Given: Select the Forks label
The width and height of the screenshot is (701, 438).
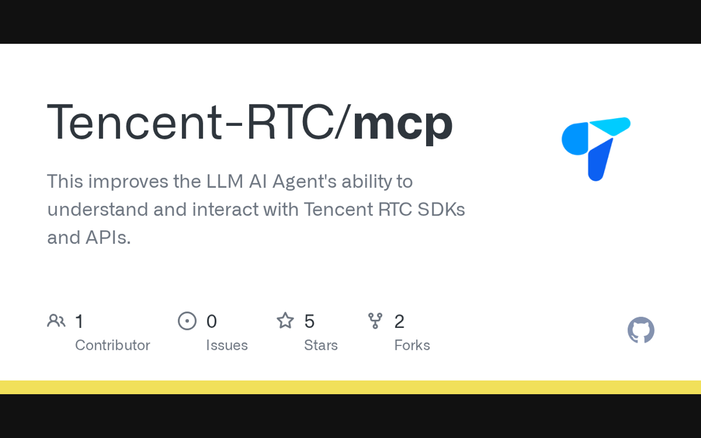Looking at the screenshot, I should [x=412, y=345].
